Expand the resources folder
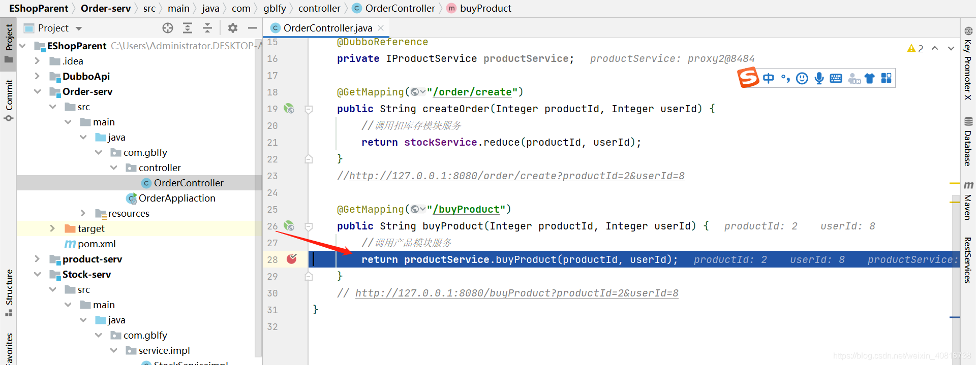Viewport: 976px width, 365px height. point(83,213)
